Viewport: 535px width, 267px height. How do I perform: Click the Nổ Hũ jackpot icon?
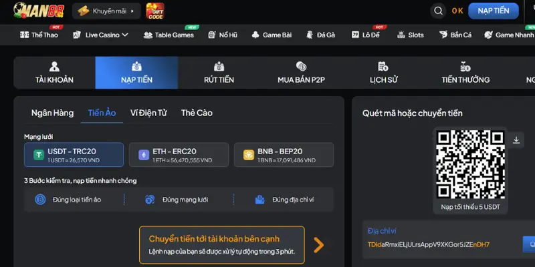coord(212,35)
